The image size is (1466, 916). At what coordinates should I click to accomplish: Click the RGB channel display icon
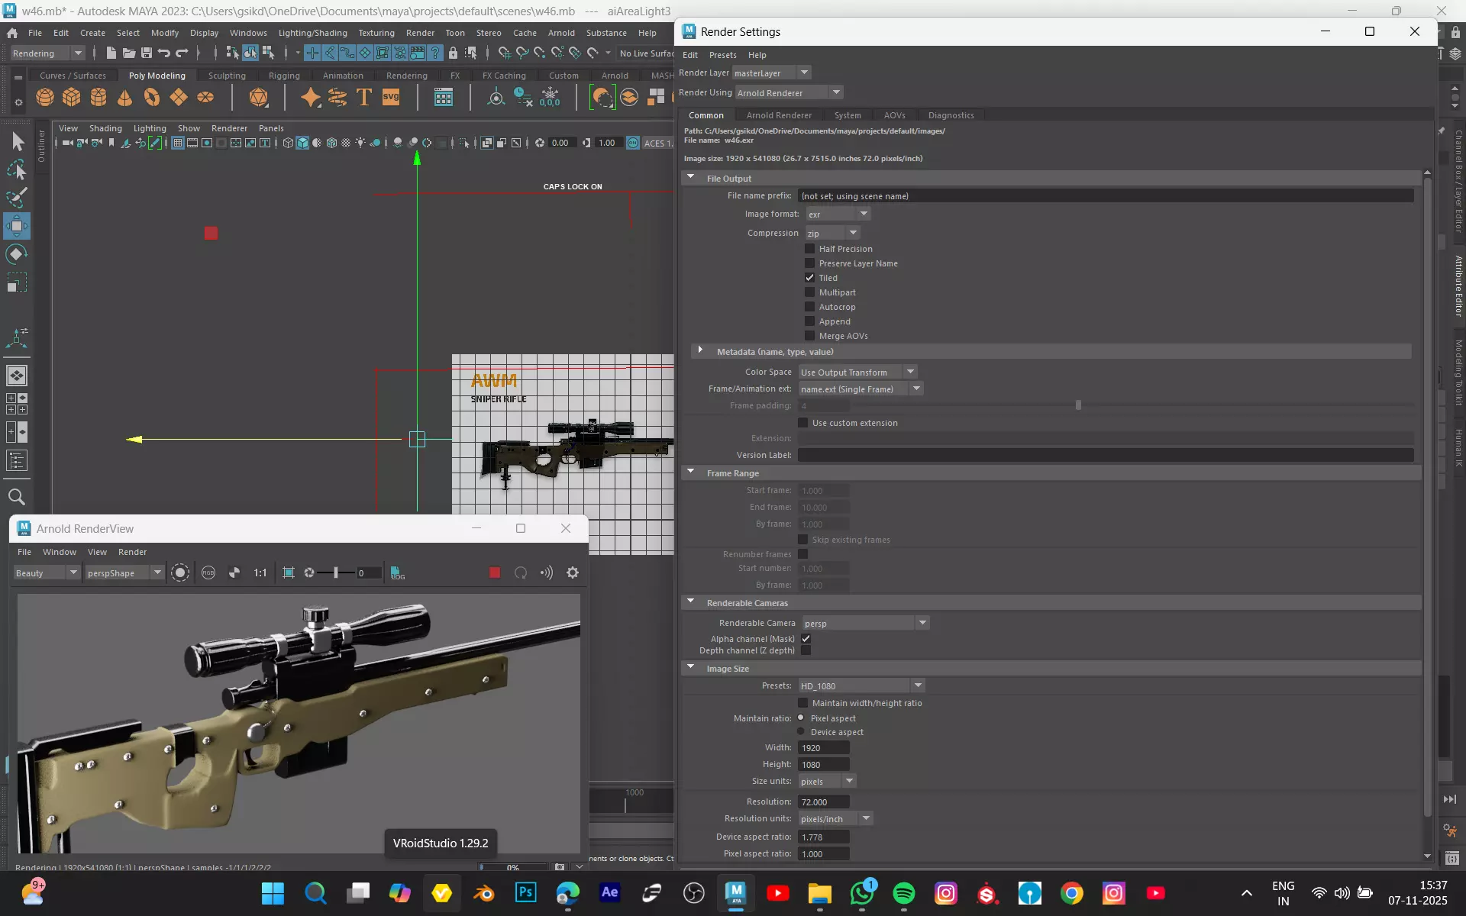click(x=208, y=572)
